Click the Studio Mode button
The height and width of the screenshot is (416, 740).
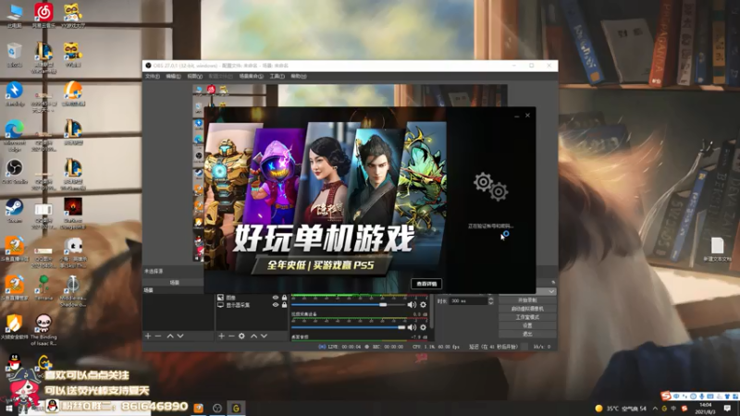point(527,317)
